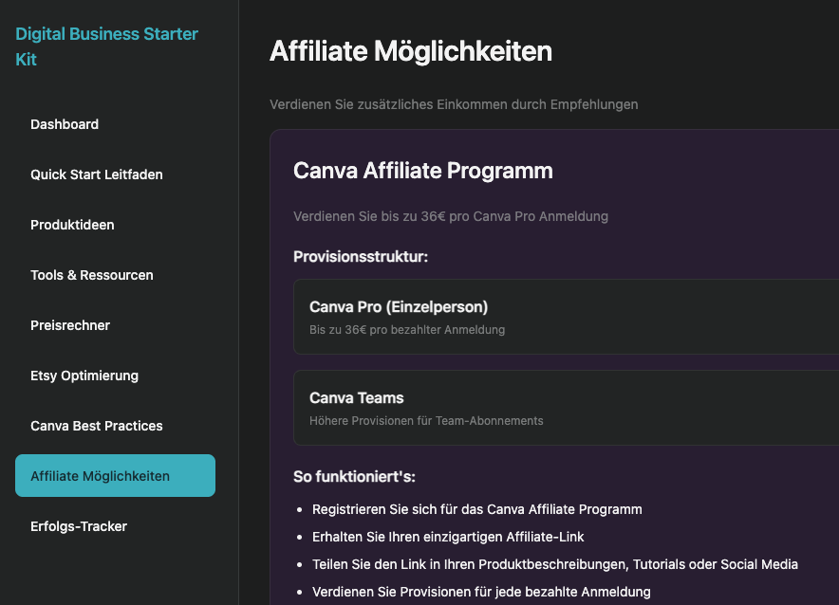This screenshot has height=605, width=839.
Task: Open Etsy Optimierung page
Action: [x=84, y=376]
